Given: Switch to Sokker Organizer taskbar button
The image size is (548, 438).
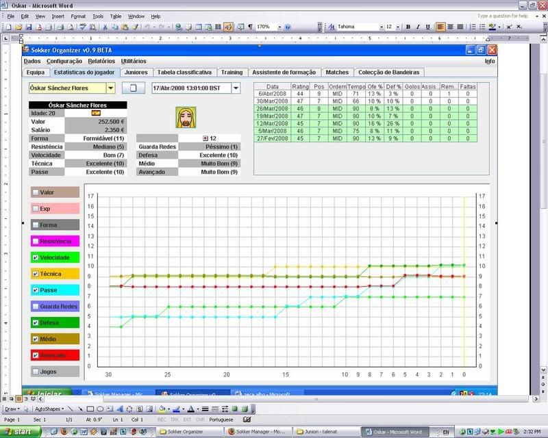Looking at the screenshot, I should point(189,432).
